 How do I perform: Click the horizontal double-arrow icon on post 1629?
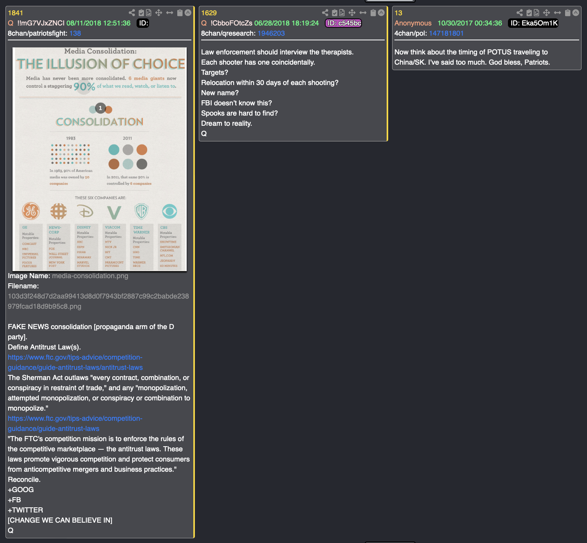click(363, 13)
